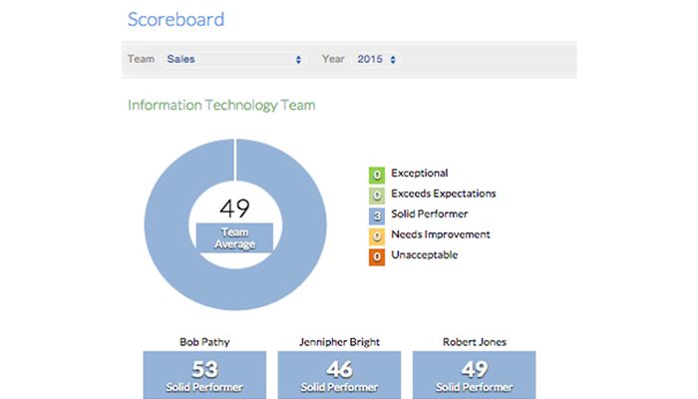
Task: Click the green Exceptional count badge
Action: click(x=377, y=175)
